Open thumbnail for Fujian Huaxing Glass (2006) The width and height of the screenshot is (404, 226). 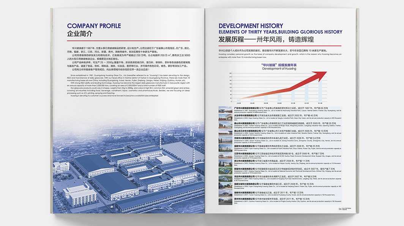pyautogui.click(x=226, y=148)
